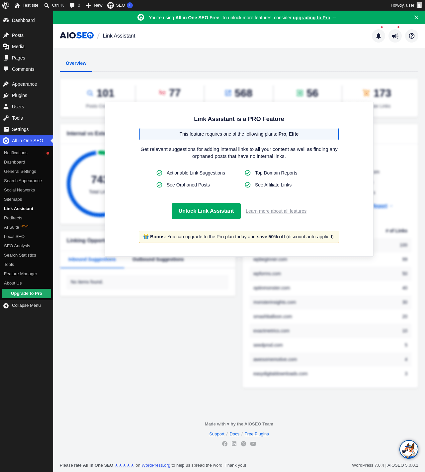The height and width of the screenshot is (472, 425).
Task: Open Learn more about all features link
Action: pyautogui.click(x=276, y=211)
